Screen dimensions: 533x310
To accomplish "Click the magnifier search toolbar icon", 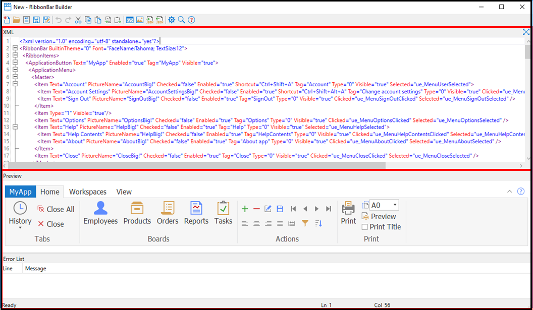I will (182, 20).
